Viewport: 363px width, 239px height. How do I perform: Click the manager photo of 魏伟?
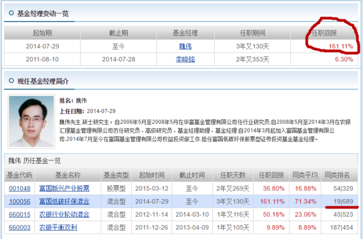(31, 122)
